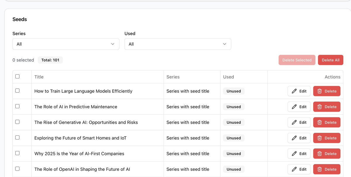Click trash icon for 'Train Large Language Models' row
The width and height of the screenshot is (351, 177).
pyautogui.click(x=319, y=91)
